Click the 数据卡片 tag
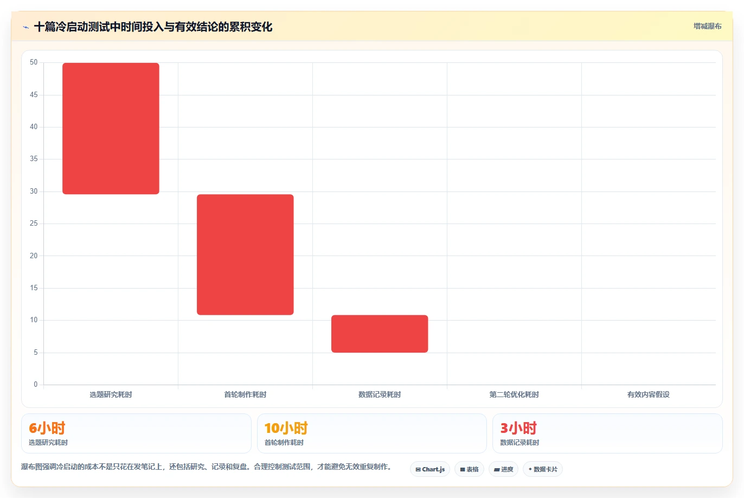Image resolution: width=744 pixels, height=498 pixels. 543,469
